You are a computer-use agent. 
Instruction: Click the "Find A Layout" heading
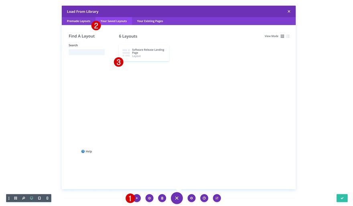point(81,36)
